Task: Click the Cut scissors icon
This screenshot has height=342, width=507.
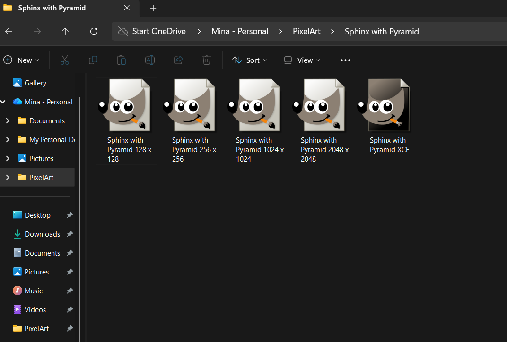Action: (65, 60)
